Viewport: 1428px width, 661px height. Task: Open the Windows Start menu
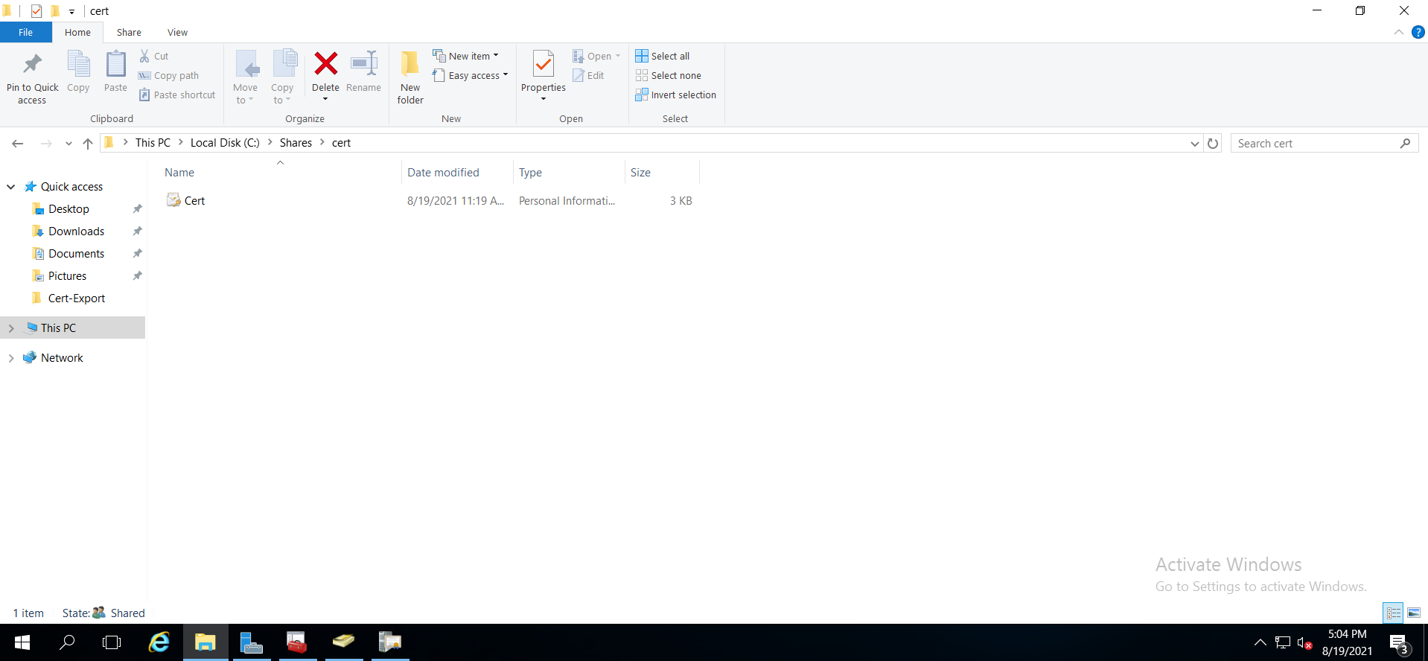tap(22, 642)
